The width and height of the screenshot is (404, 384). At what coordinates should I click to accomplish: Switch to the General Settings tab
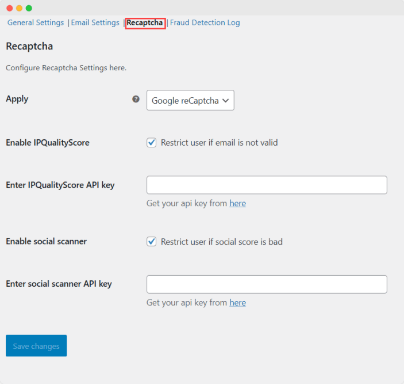(36, 23)
